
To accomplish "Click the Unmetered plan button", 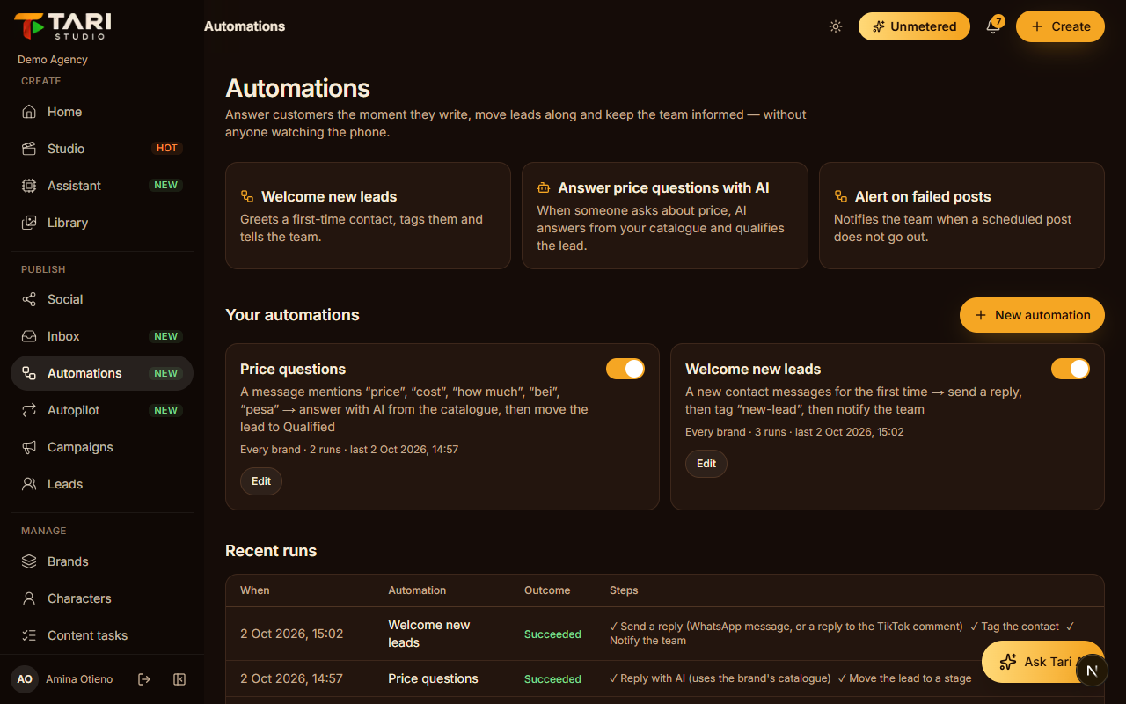I will pyautogui.click(x=914, y=26).
